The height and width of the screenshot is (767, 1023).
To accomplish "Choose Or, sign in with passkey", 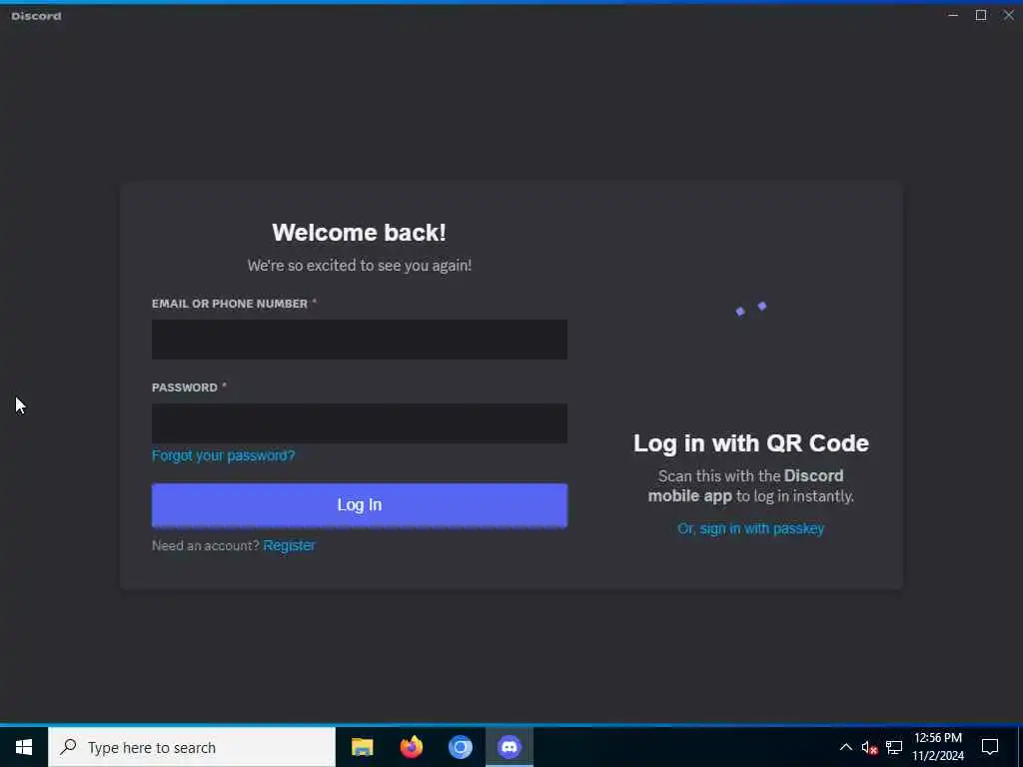I will point(750,528).
